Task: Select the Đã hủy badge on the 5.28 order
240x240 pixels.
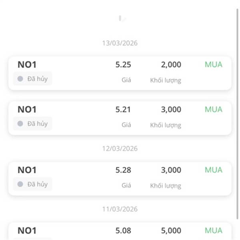Action: coord(32,184)
